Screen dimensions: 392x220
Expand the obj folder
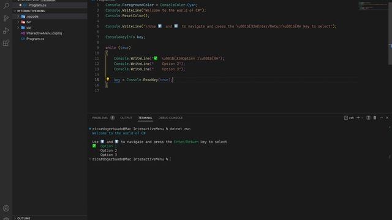(x=50, y=28)
